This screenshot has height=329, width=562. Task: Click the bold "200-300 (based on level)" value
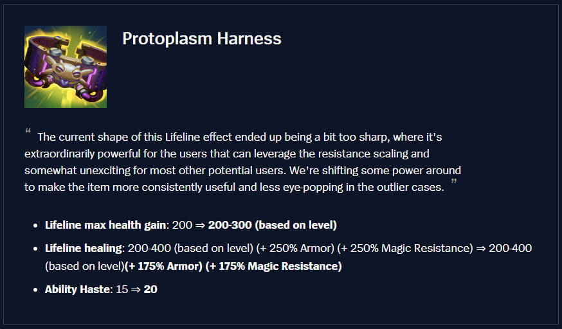pyautogui.click(x=273, y=226)
